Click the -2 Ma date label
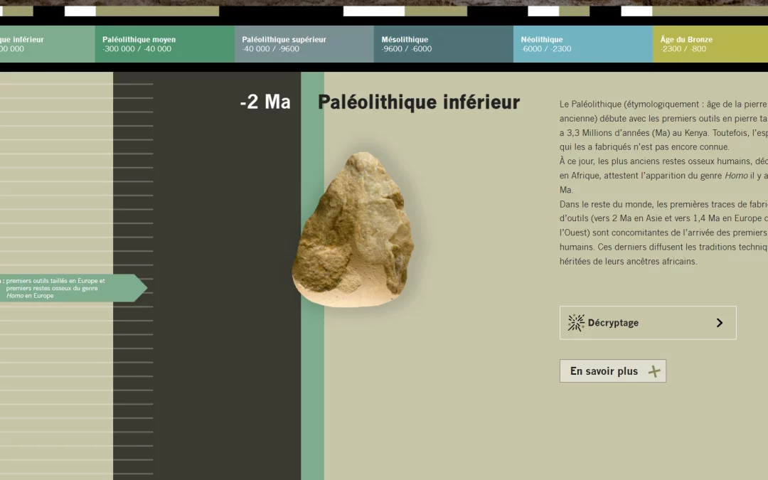Screen dimensions: 768x480 [264, 102]
